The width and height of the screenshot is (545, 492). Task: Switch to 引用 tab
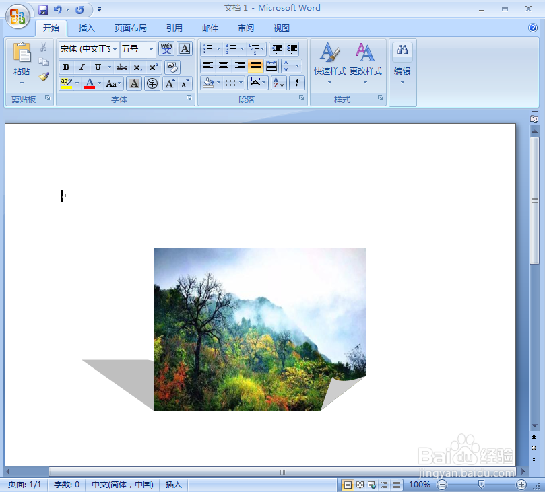174,28
